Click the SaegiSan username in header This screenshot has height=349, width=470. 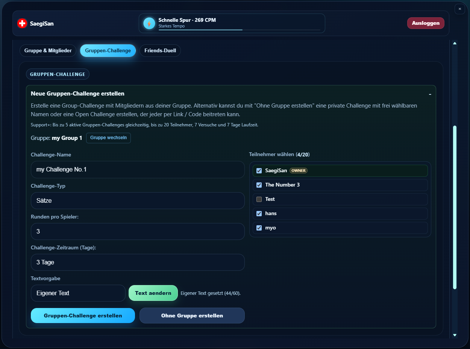point(42,24)
